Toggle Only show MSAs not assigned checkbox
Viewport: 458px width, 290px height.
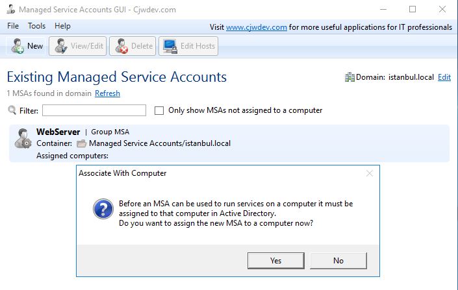tap(159, 110)
